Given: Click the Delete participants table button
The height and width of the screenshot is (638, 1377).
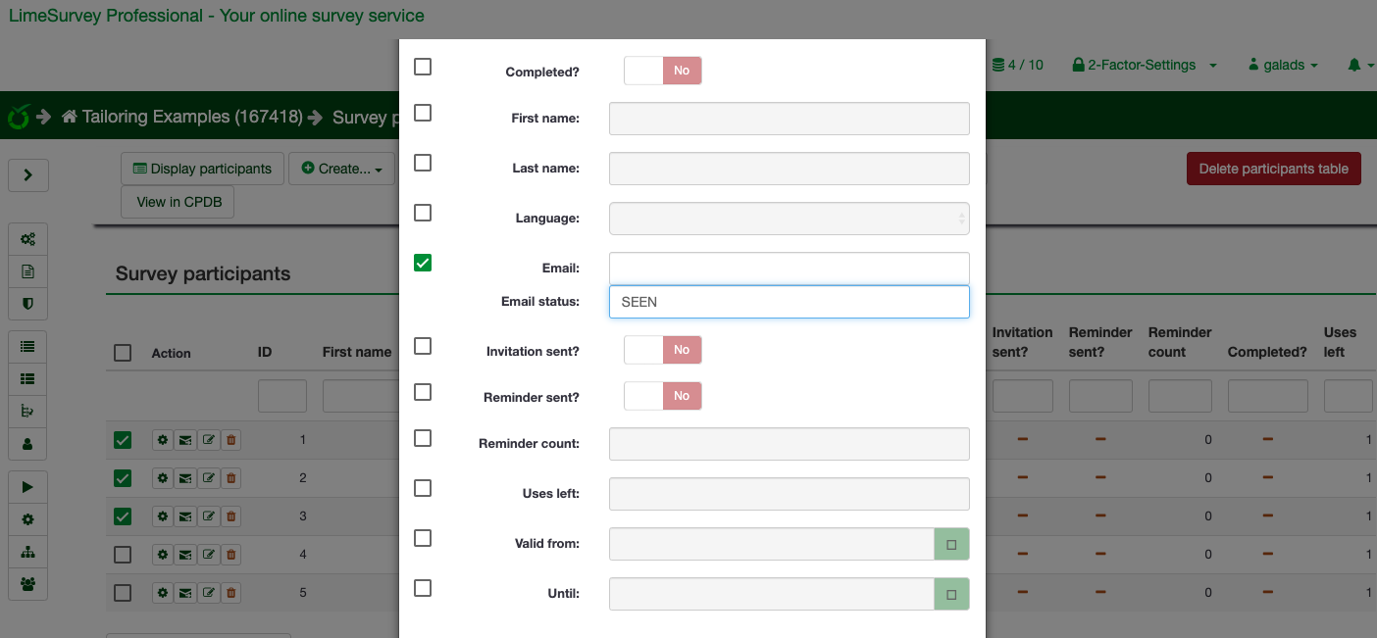Looking at the screenshot, I should [1273, 169].
